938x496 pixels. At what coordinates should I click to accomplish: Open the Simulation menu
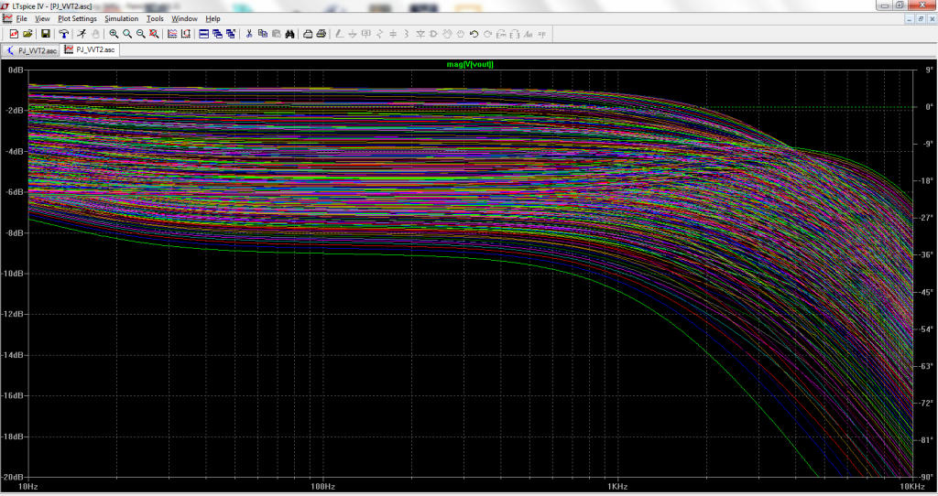[x=122, y=18]
